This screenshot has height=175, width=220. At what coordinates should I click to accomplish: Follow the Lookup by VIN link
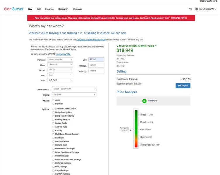click(x=63, y=54)
